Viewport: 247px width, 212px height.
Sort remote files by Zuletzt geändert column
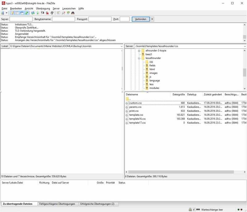coord(213,94)
